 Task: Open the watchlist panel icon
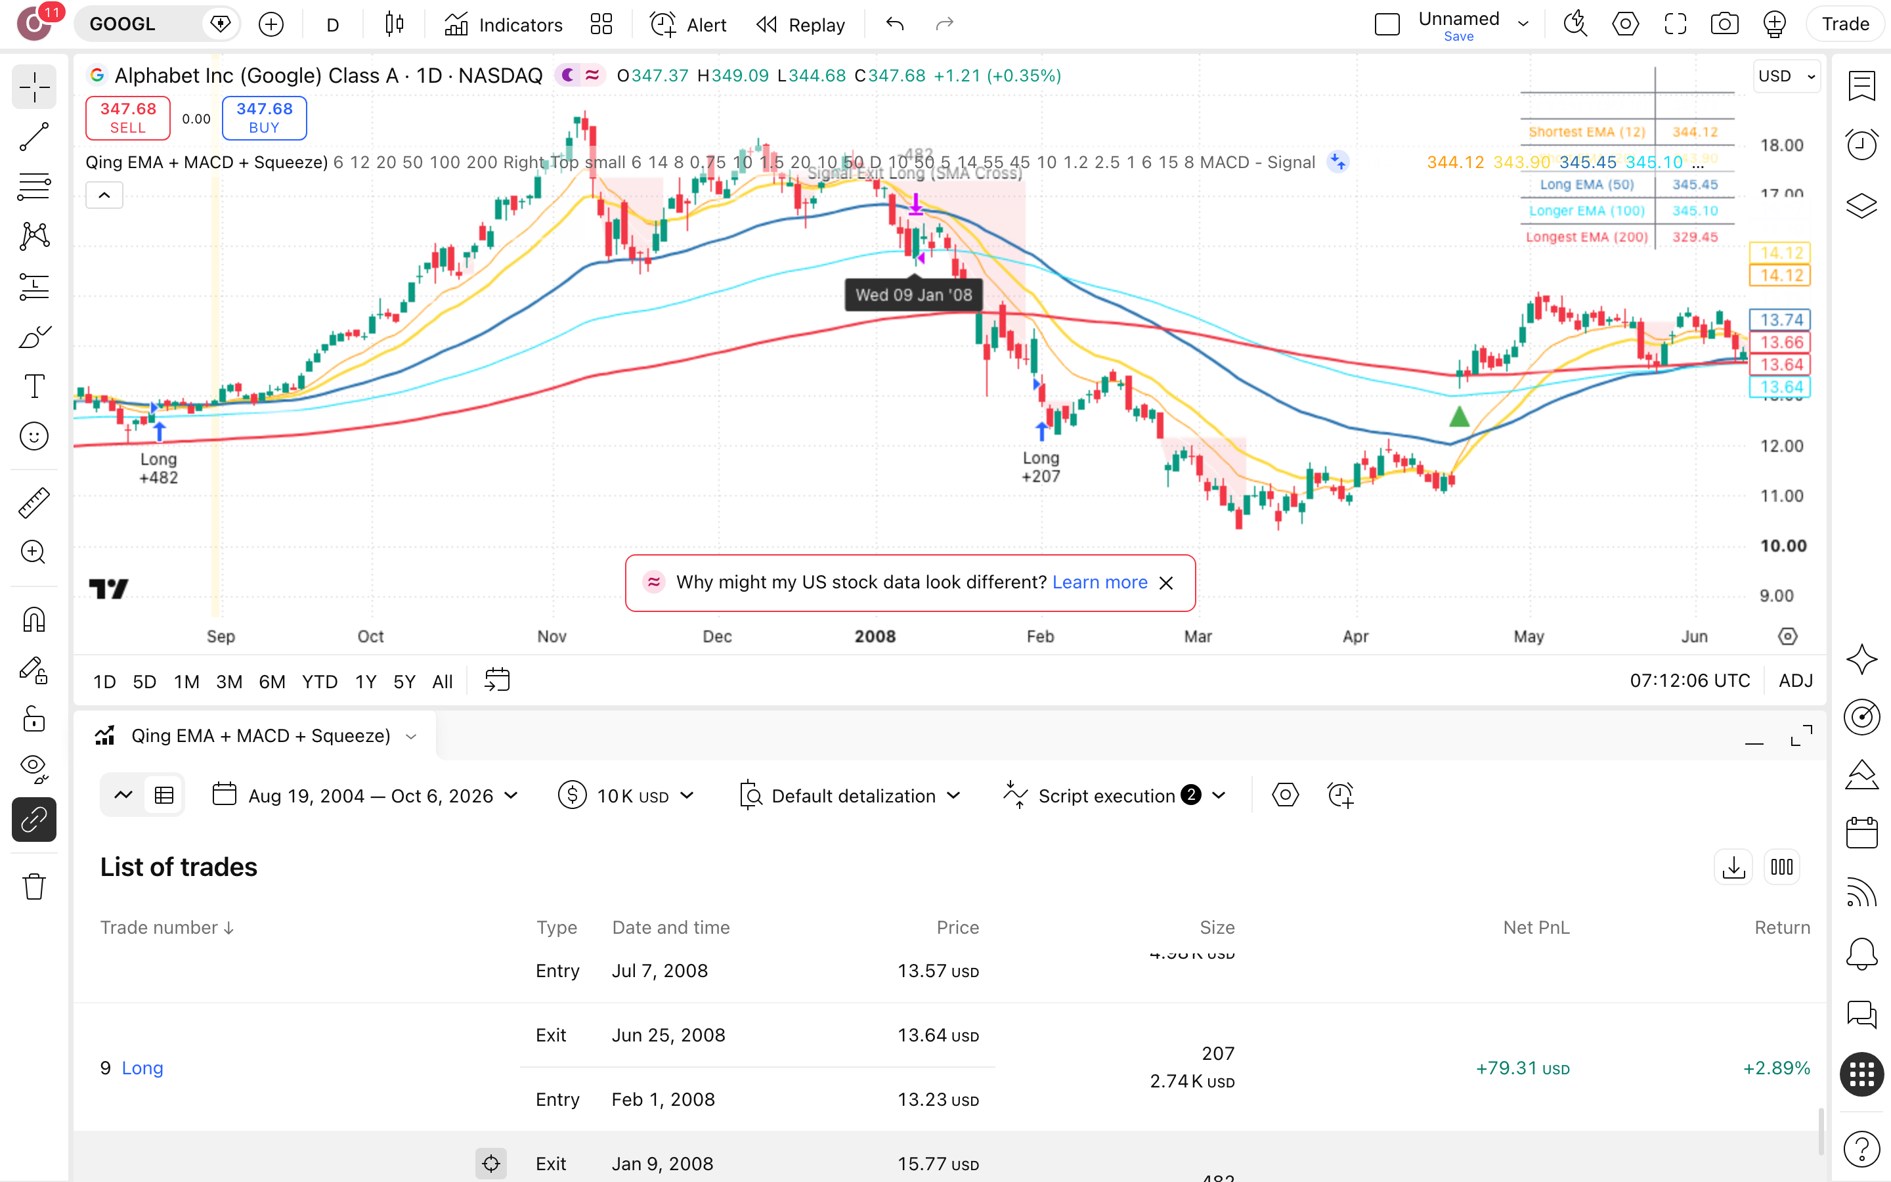(x=1862, y=86)
